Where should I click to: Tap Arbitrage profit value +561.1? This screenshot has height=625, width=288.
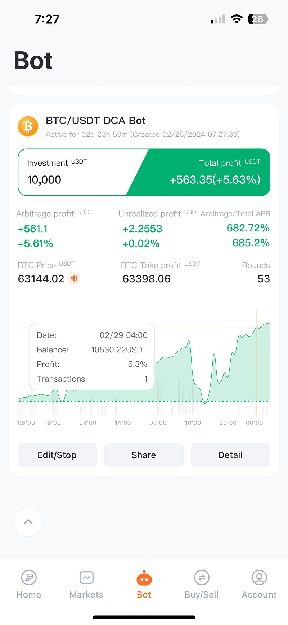click(33, 229)
